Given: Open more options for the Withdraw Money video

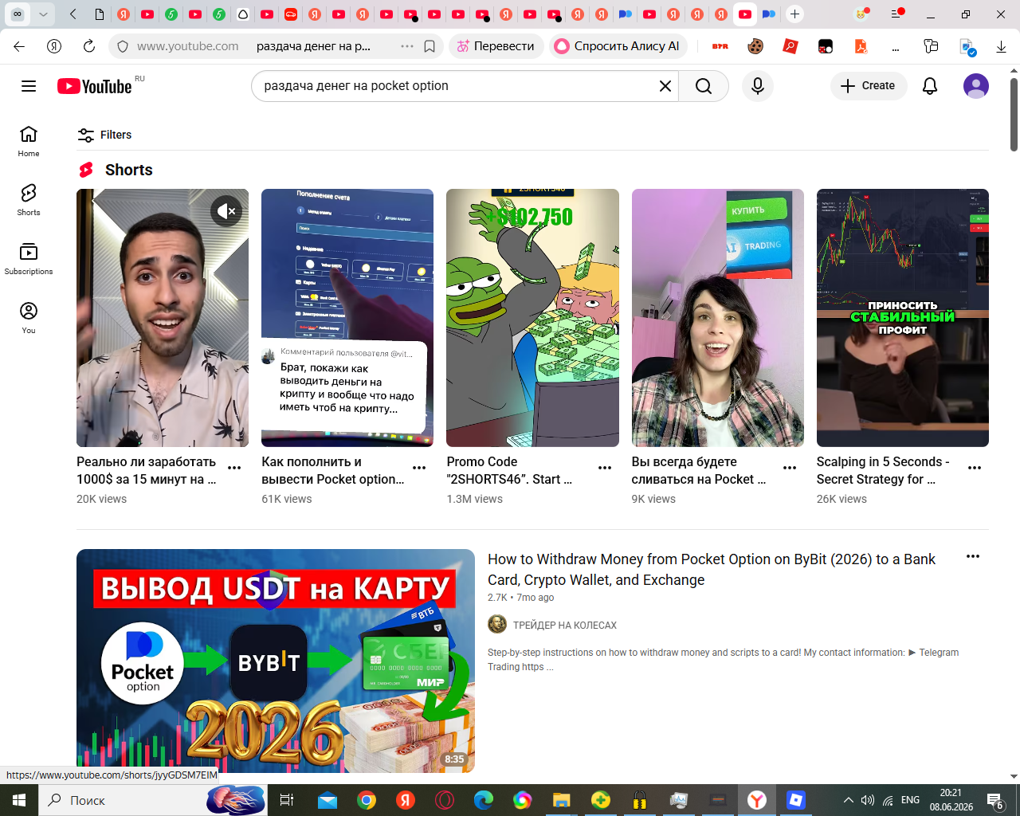Looking at the screenshot, I should tap(973, 556).
